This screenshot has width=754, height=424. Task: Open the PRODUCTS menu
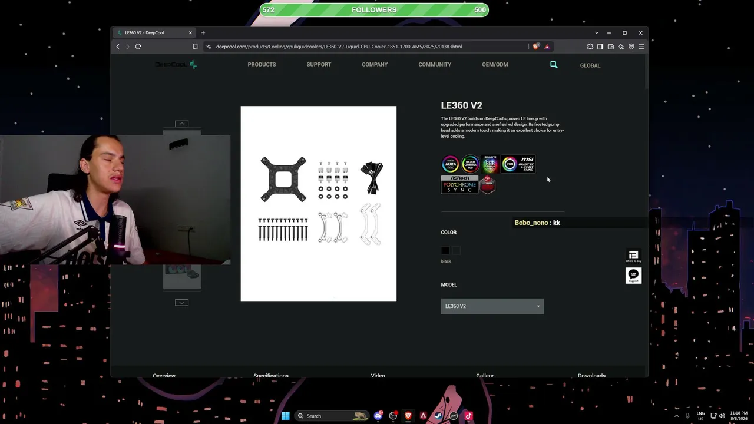click(x=262, y=65)
